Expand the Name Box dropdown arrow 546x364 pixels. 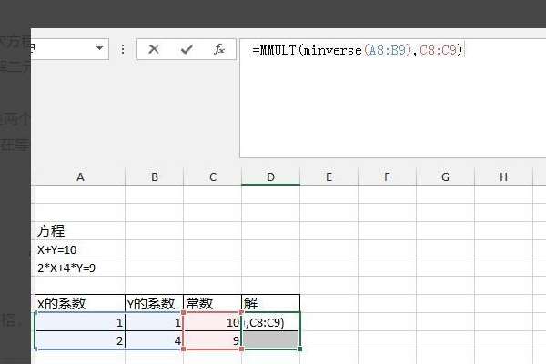click(99, 48)
